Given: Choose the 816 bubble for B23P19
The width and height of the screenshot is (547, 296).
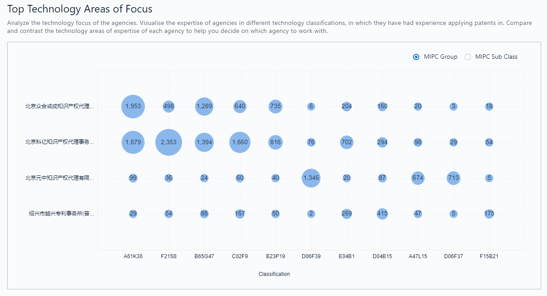Looking at the screenshot, I should pyautogui.click(x=276, y=142).
